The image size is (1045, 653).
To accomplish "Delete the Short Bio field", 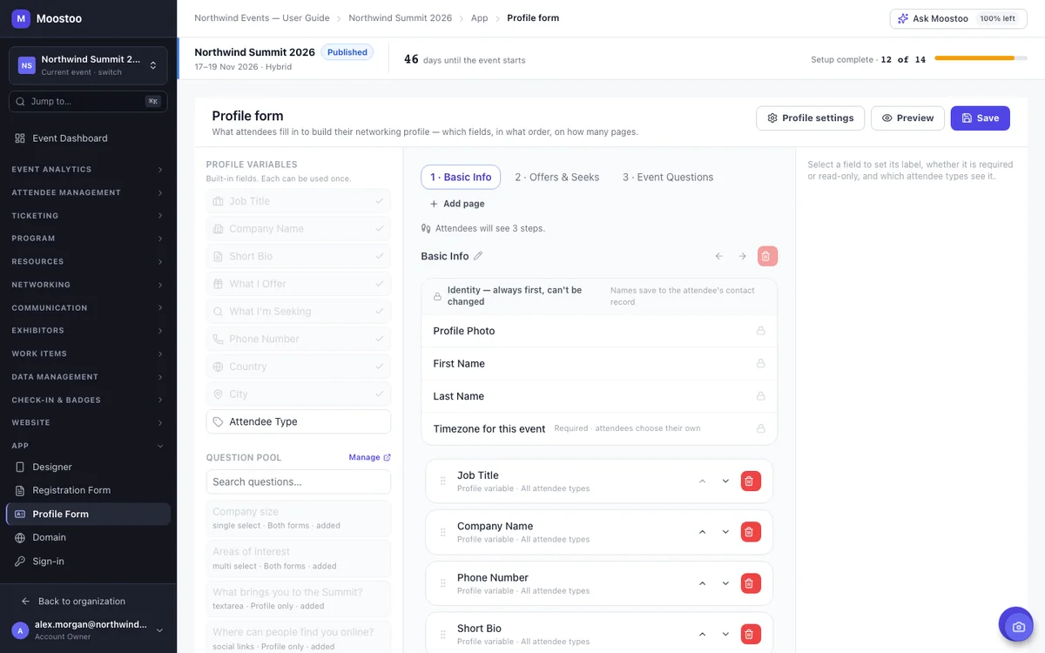I will click(751, 634).
